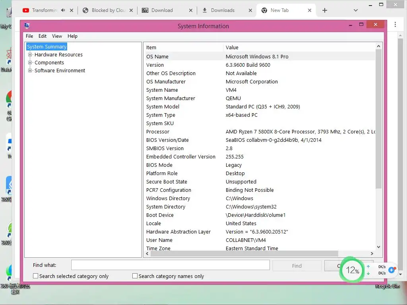Select the System Manufacturer row
This screenshot has width=407, height=305.
(x=260, y=98)
